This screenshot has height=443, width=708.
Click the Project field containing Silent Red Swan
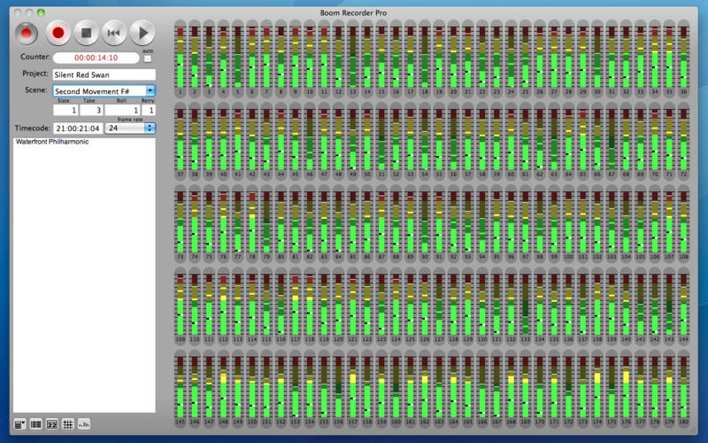pyautogui.click(x=104, y=74)
